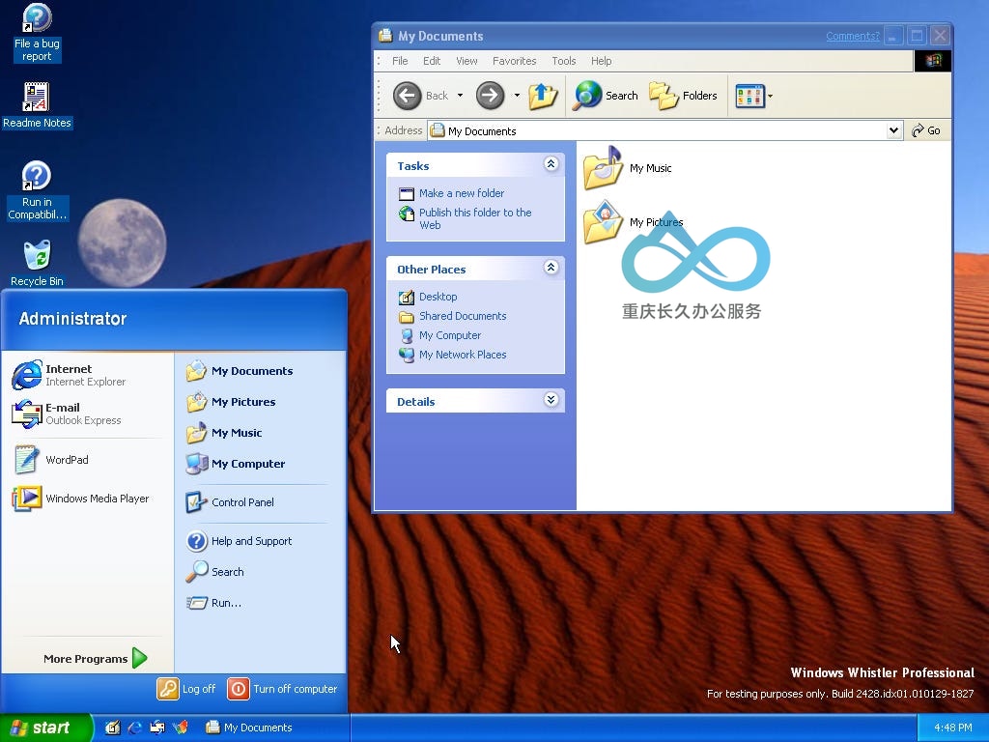Click the Log off button

[x=186, y=689]
